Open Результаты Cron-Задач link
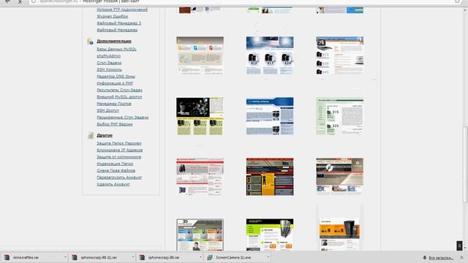This screenshot has width=468, height=263. tap(119, 90)
